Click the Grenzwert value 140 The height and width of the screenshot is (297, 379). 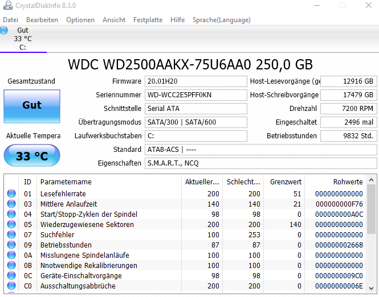[x=295, y=225]
